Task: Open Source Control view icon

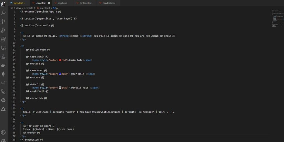Action: [x=3, y=22]
